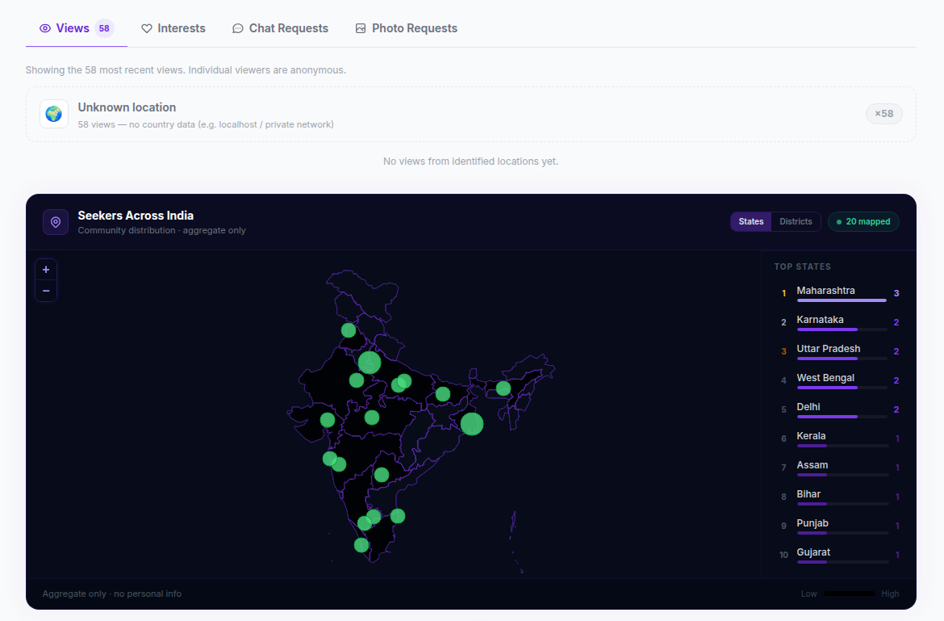Switch the map to Districts view

796,221
